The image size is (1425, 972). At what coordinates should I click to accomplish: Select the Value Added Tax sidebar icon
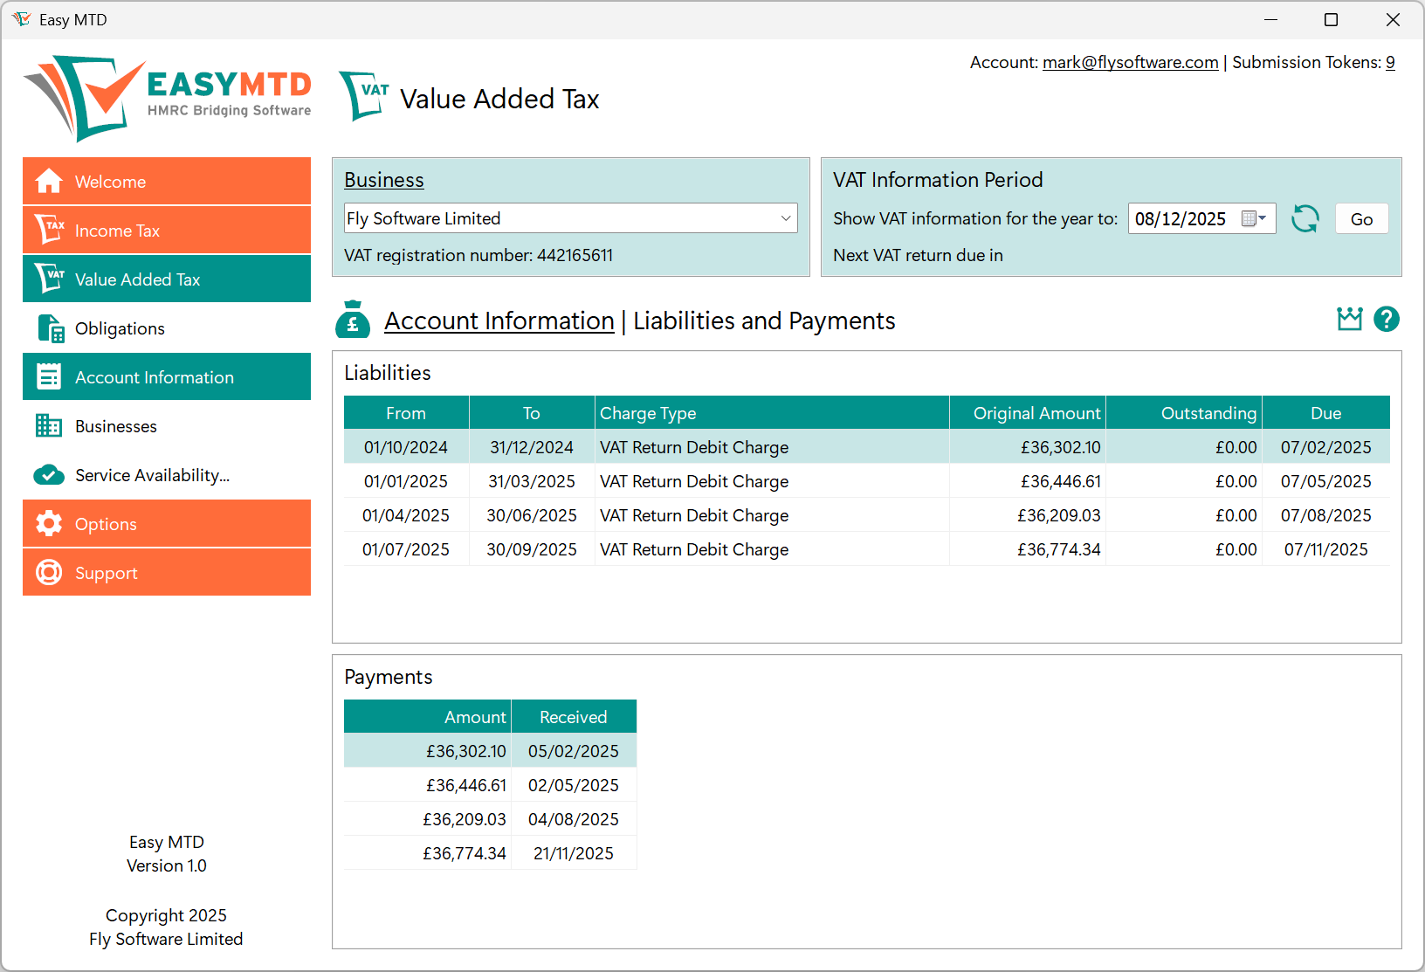click(49, 278)
